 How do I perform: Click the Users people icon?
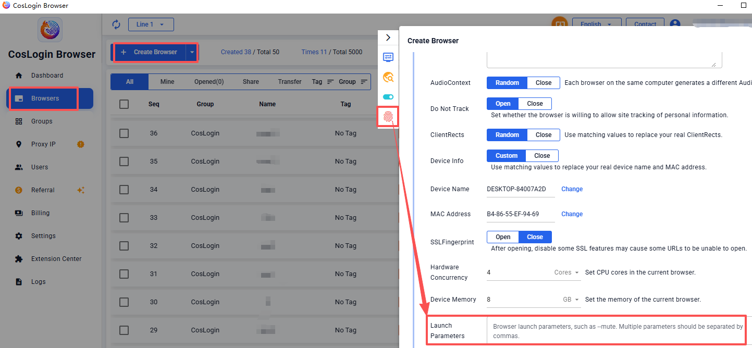(x=19, y=167)
